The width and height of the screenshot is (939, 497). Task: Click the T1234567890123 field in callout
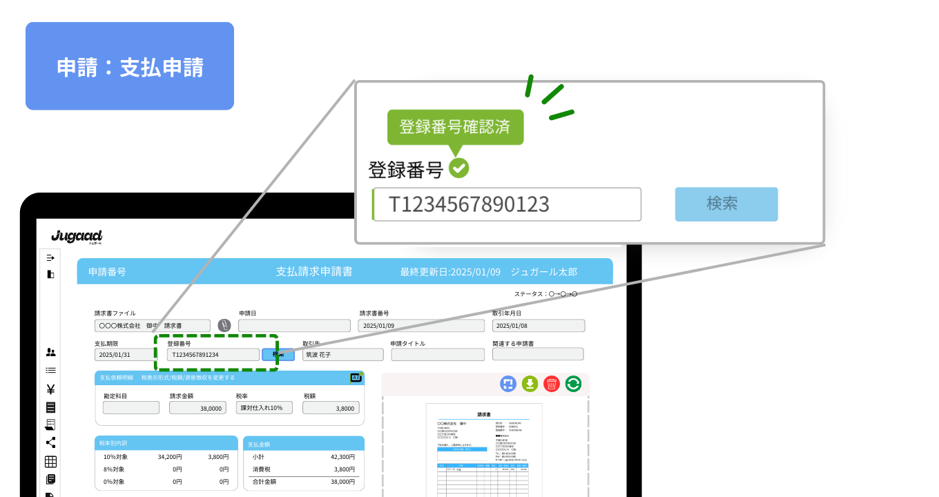[507, 204]
